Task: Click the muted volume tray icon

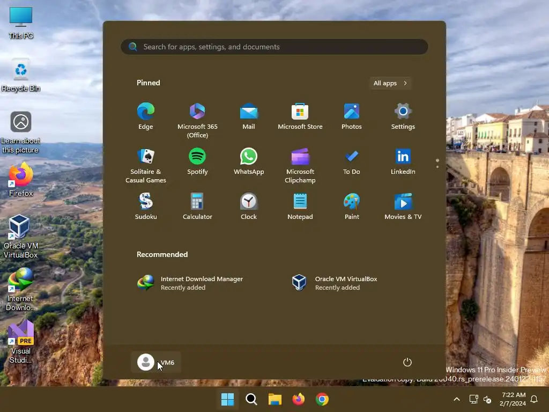Action: (x=487, y=399)
